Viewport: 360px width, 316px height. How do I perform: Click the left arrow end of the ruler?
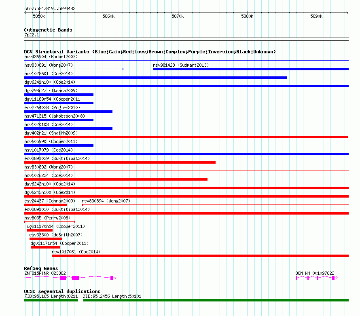[25, 13]
